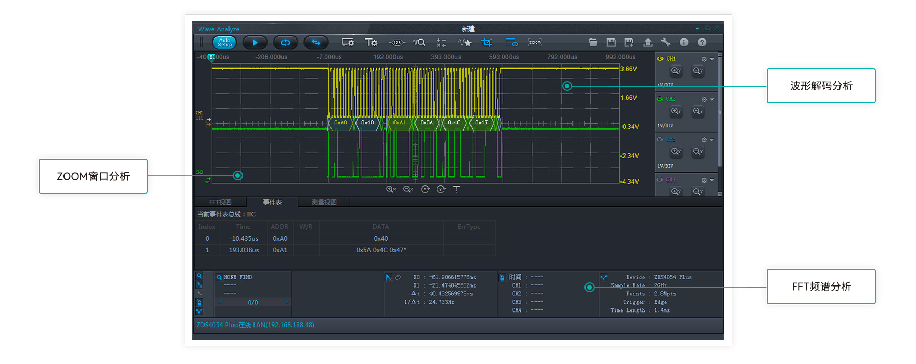Screen dimensions: 916x364
Task: Switch to the FFT视图 tab
Action: point(220,202)
